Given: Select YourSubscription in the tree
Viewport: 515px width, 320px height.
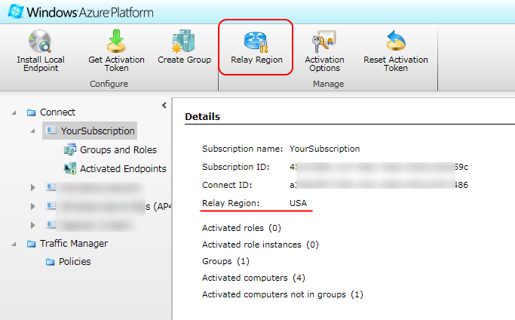Looking at the screenshot, I should (97, 131).
